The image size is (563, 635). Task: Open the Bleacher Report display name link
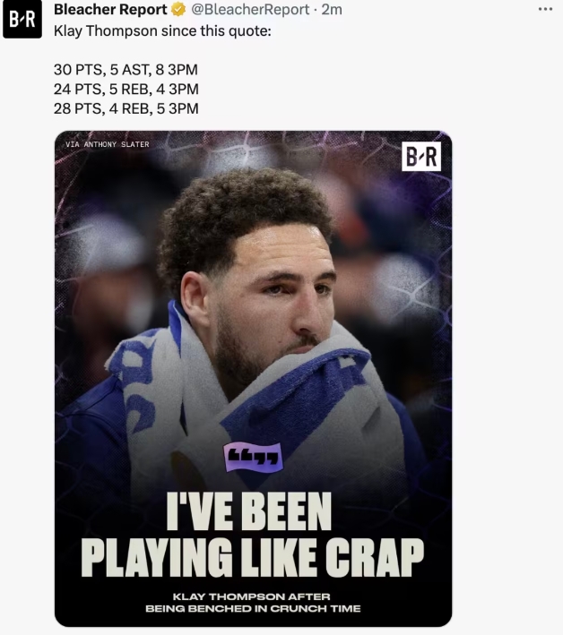tap(110, 10)
